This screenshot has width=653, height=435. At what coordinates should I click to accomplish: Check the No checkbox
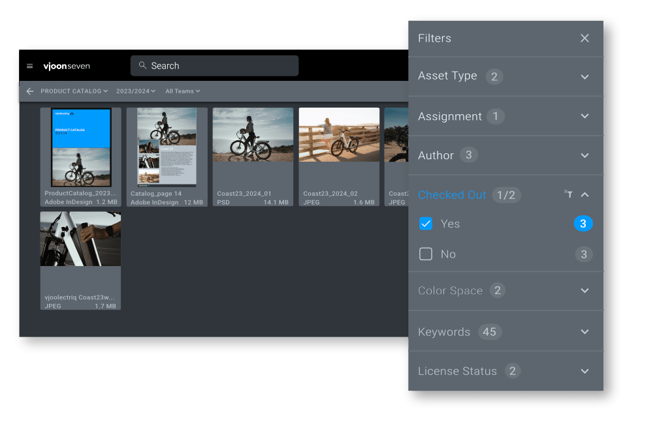(x=426, y=254)
